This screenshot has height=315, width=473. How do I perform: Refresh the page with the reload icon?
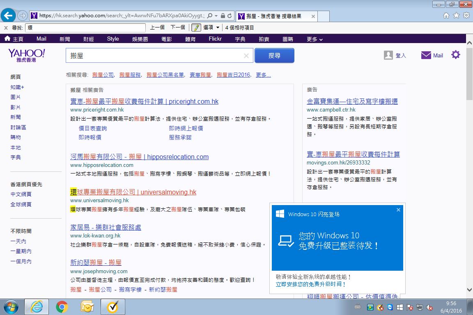[x=230, y=16]
